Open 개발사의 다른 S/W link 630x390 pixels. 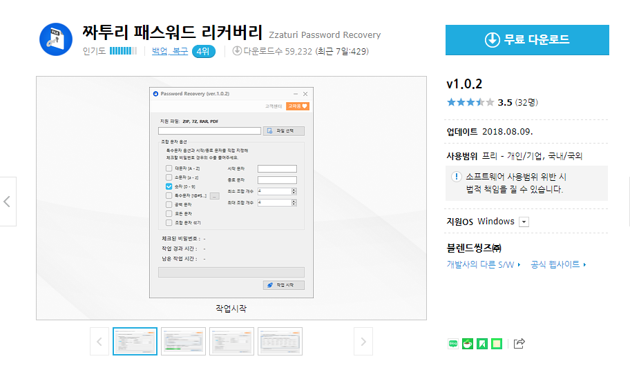pyautogui.click(x=484, y=264)
